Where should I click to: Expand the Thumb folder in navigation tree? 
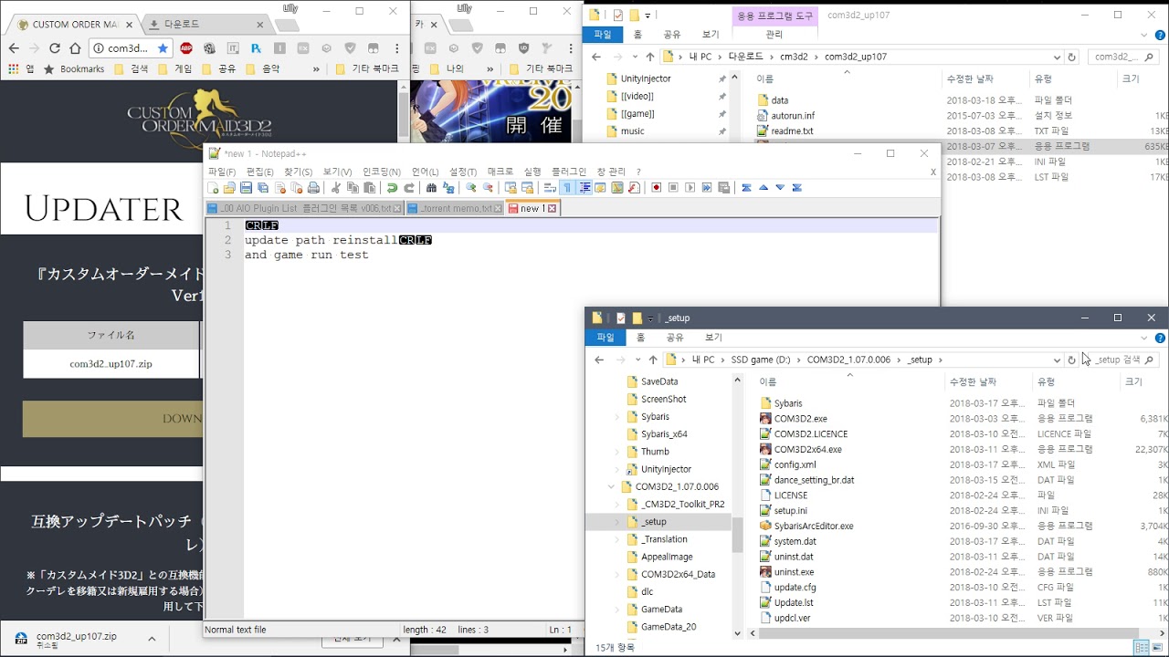tap(617, 452)
